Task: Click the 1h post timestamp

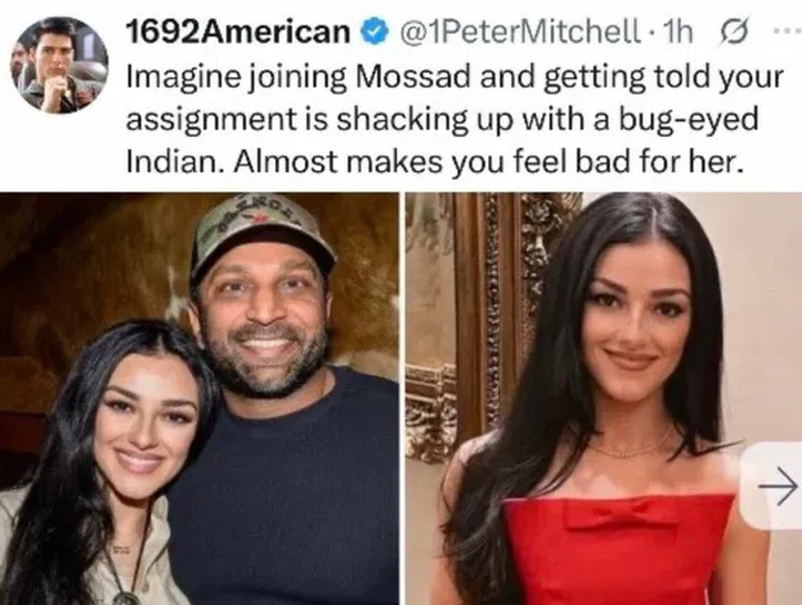Action: [677, 33]
